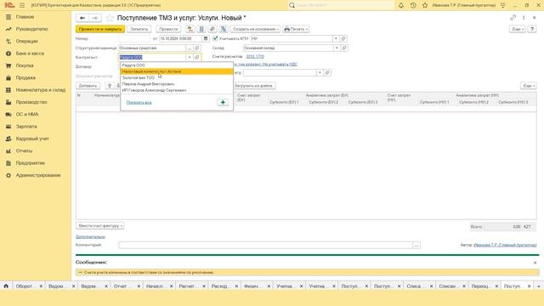
Task: Open the Покупка section
Action: click(x=25, y=65)
